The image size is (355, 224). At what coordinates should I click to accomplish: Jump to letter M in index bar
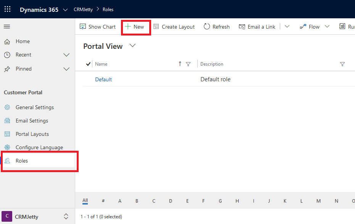(x=318, y=201)
